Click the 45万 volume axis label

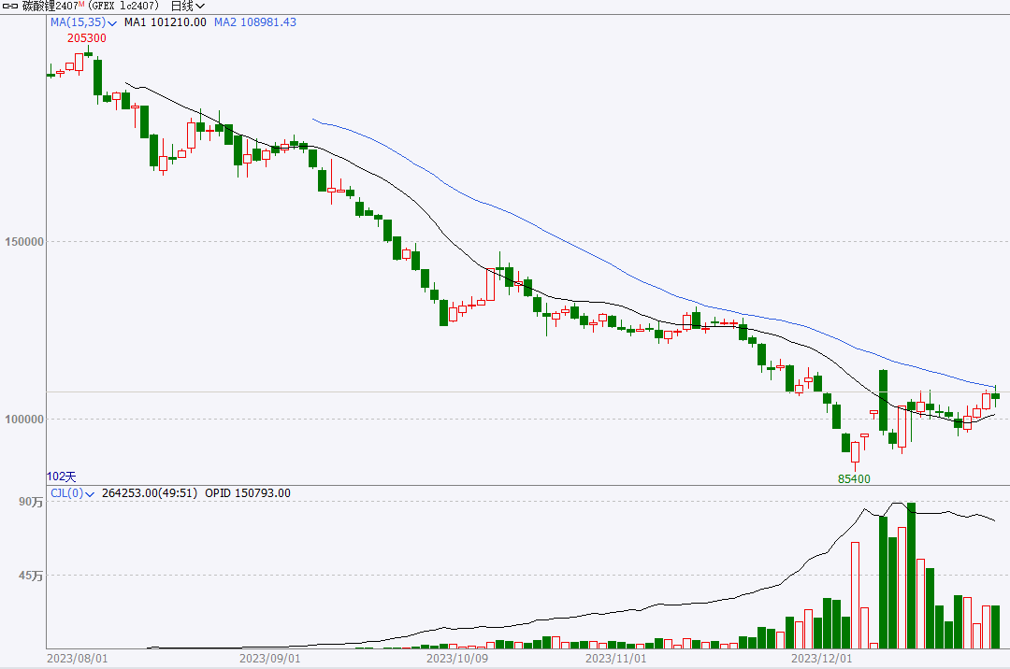(31, 576)
